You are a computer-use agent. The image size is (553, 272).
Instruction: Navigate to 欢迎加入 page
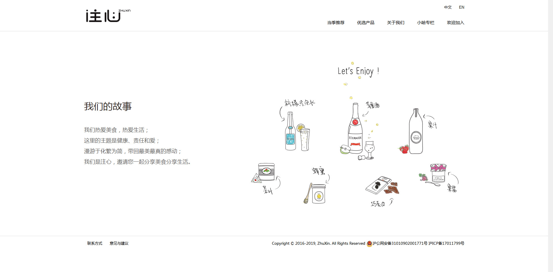tap(455, 23)
